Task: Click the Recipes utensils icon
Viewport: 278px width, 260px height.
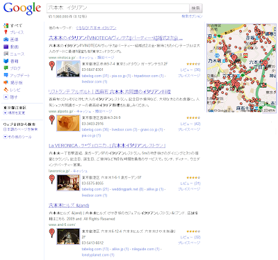Action: (x=6, y=90)
